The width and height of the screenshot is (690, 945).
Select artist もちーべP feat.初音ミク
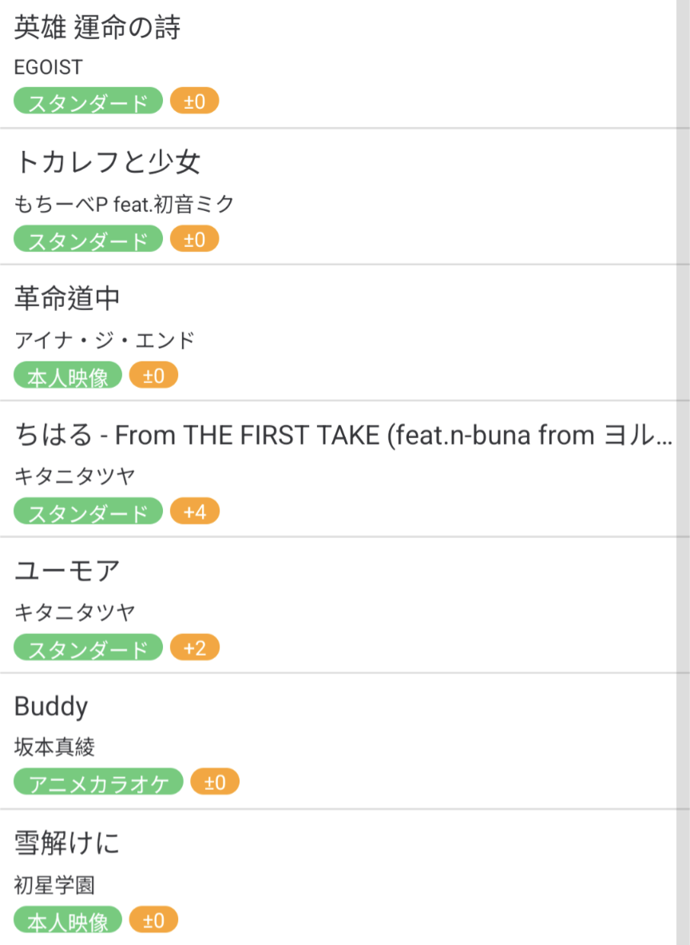point(125,205)
